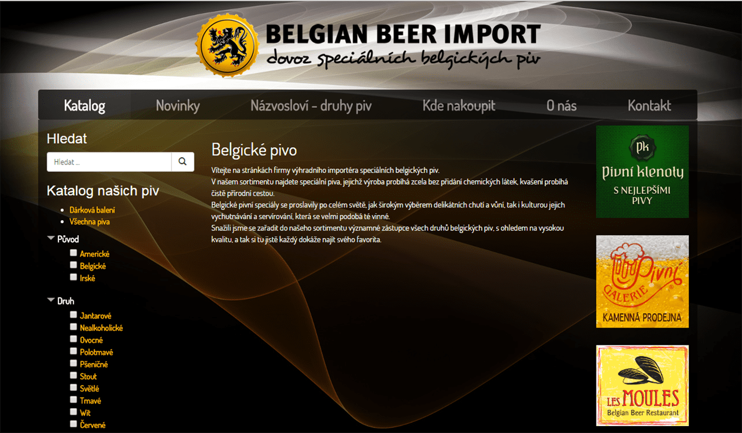Enable the Pšeničné beer type filter
The width and height of the screenshot is (742, 433).
click(x=74, y=363)
